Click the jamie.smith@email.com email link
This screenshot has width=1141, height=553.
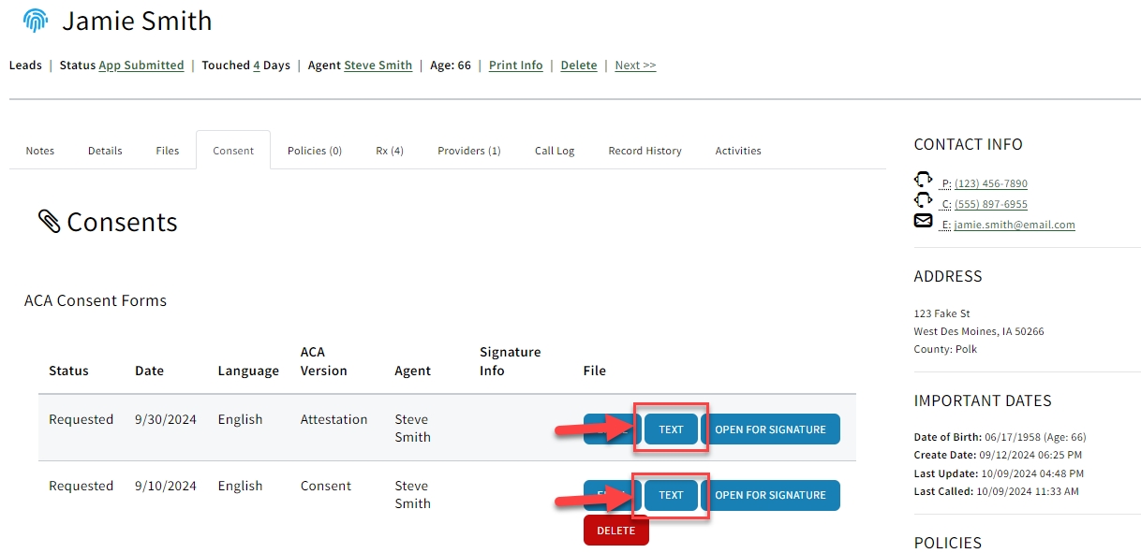tap(1015, 225)
